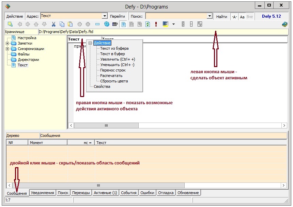Switch to the Переходы tab
The width and height of the screenshot is (293, 207).
pyautogui.click(x=81, y=193)
